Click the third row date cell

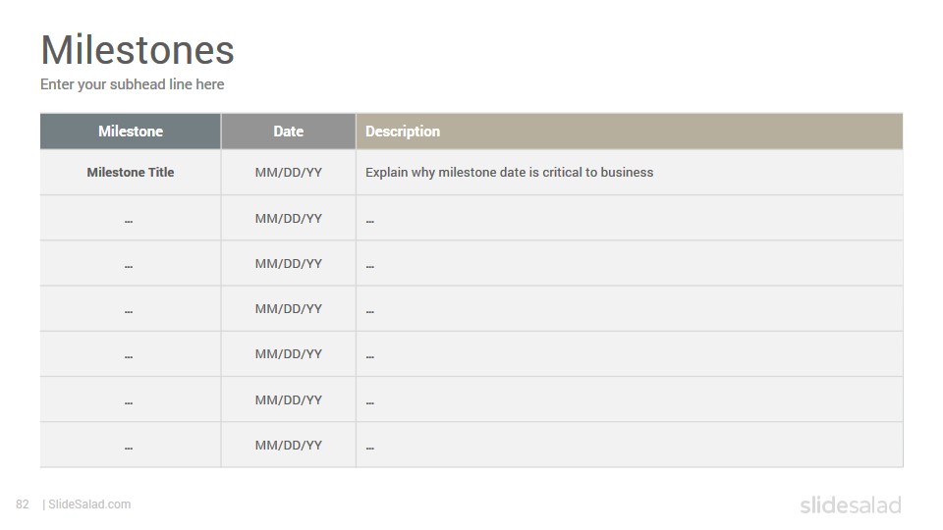tap(289, 263)
